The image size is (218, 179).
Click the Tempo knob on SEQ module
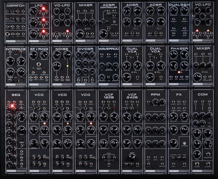click(x=21, y=117)
